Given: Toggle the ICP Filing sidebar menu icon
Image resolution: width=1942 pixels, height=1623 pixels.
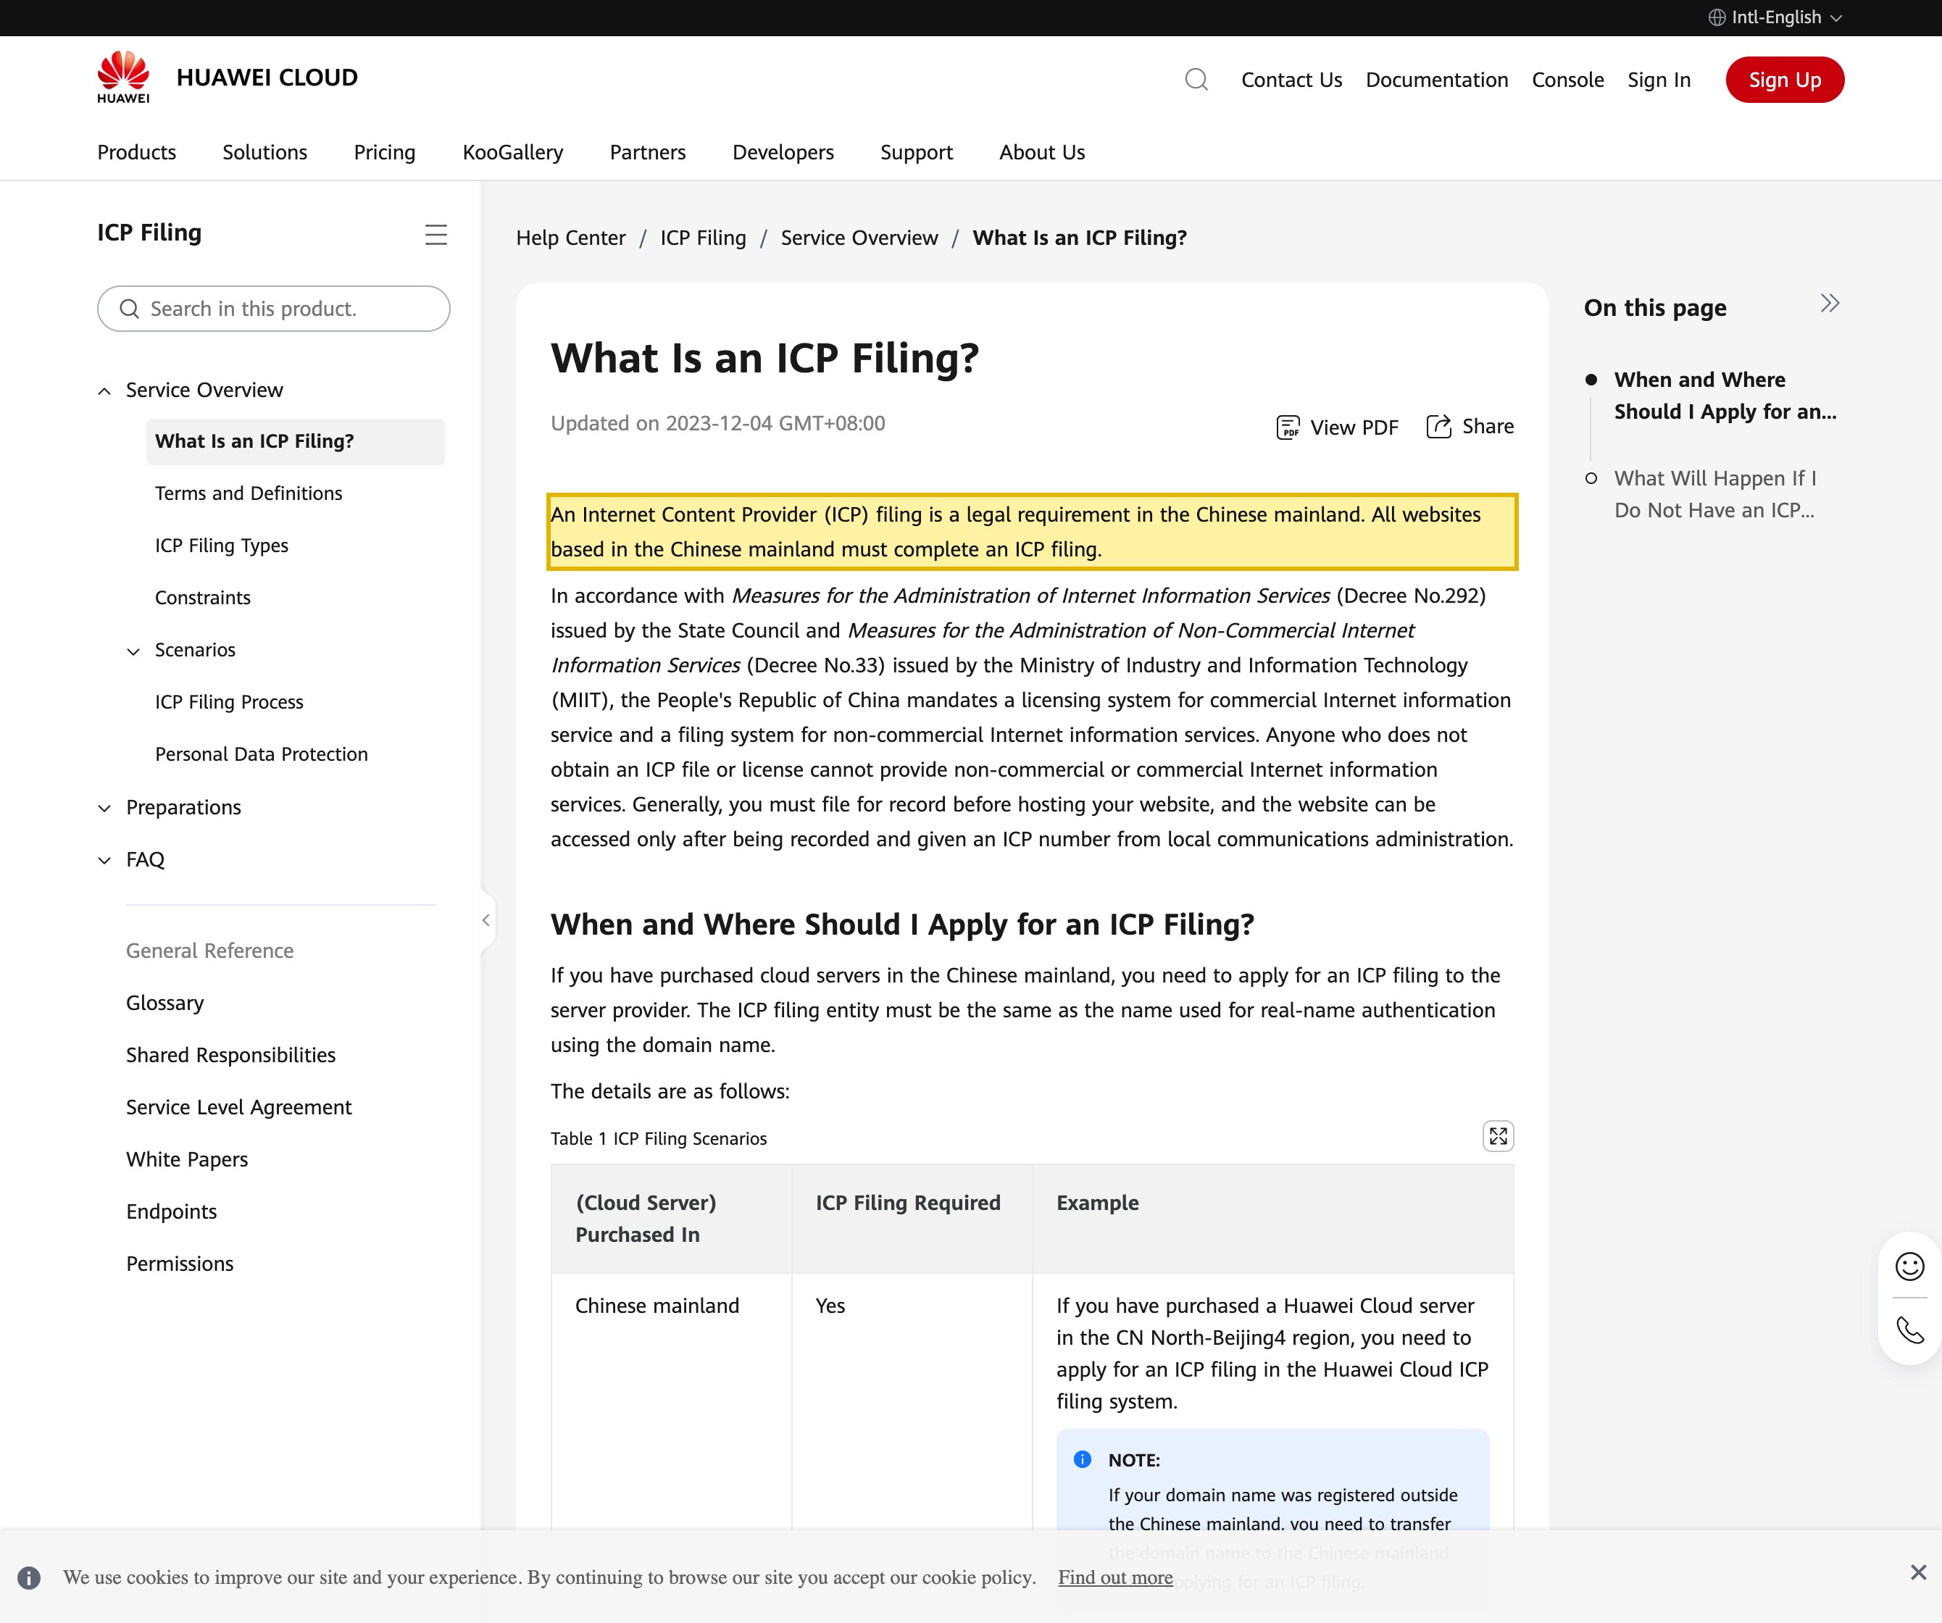Looking at the screenshot, I should pos(436,235).
